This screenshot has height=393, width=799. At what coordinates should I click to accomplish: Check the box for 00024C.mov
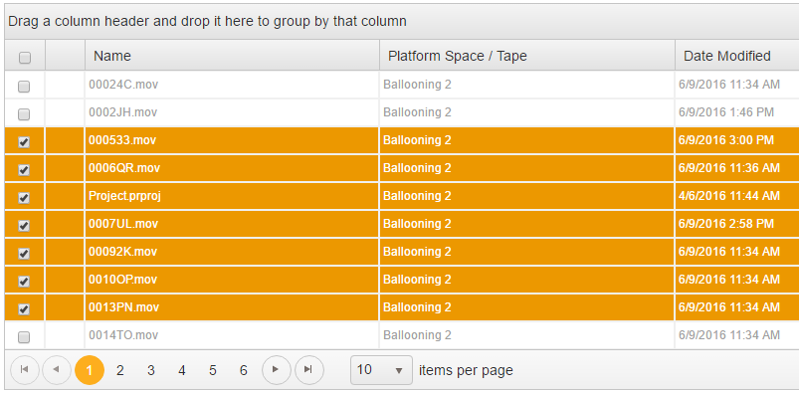coord(24,88)
